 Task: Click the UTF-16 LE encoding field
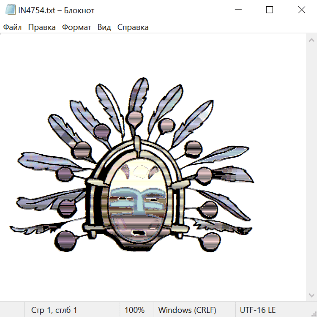coord(257,310)
